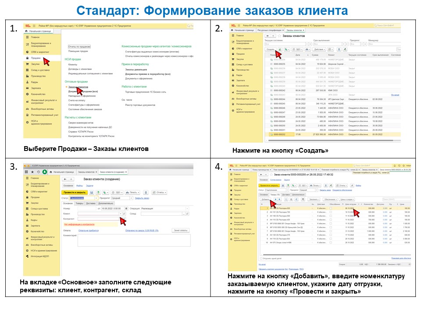
Task: Click the save diskette icon in step 3 toolbar
Action: point(92,192)
